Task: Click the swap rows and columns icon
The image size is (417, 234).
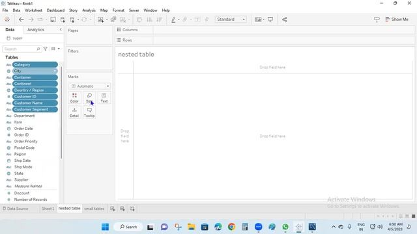Action: 139,19
